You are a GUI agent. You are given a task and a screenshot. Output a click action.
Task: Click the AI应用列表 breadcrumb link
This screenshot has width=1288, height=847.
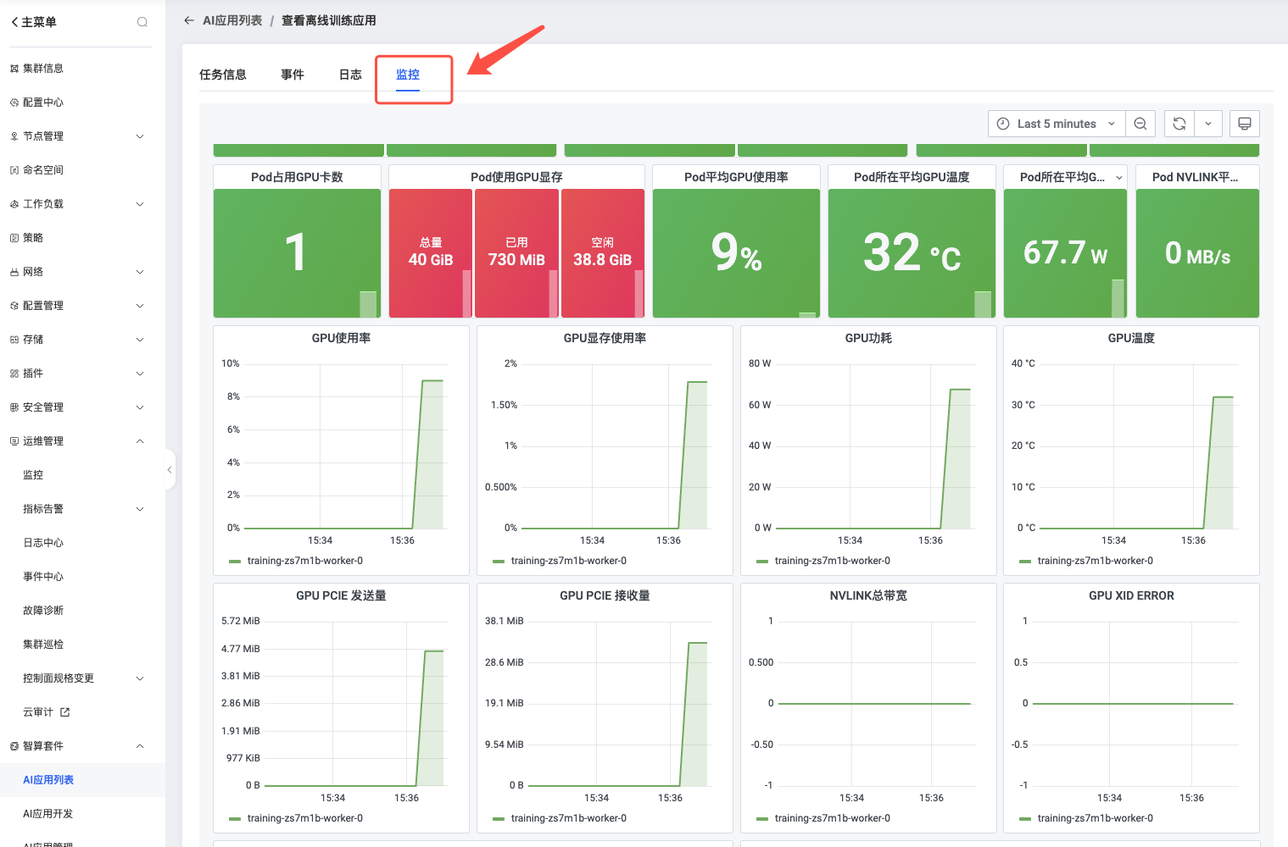click(x=232, y=20)
